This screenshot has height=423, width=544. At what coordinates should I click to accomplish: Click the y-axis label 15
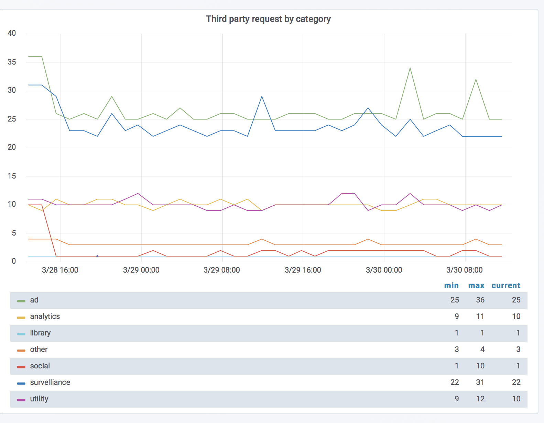pos(12,176)
